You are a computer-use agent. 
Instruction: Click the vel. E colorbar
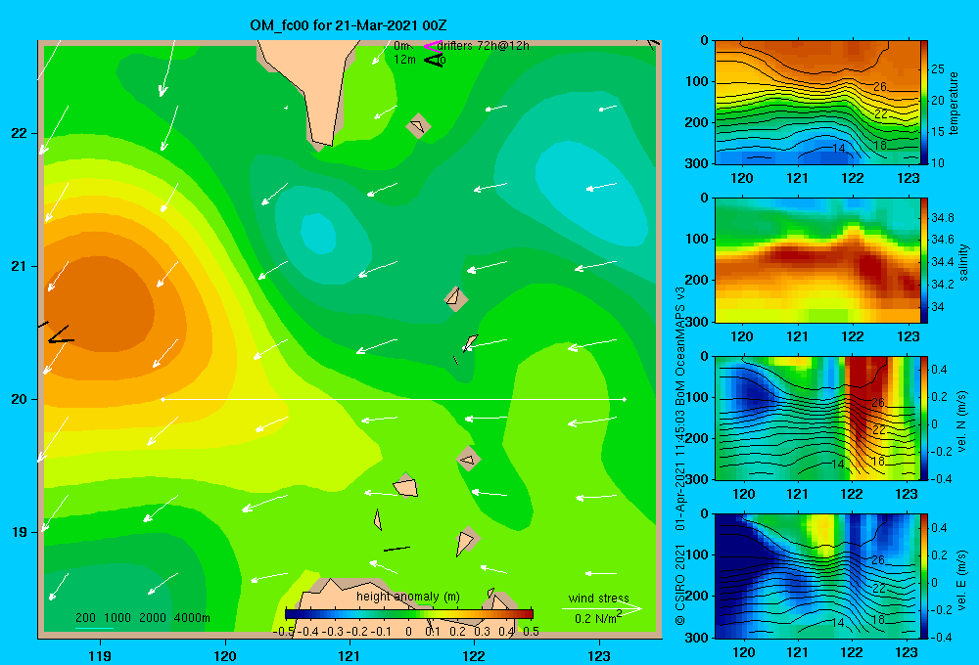point(924,576)
